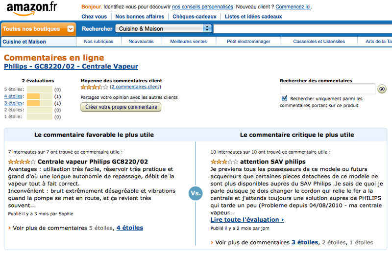Click 'Créer votre propre commentaire' button

click(121, 107)
